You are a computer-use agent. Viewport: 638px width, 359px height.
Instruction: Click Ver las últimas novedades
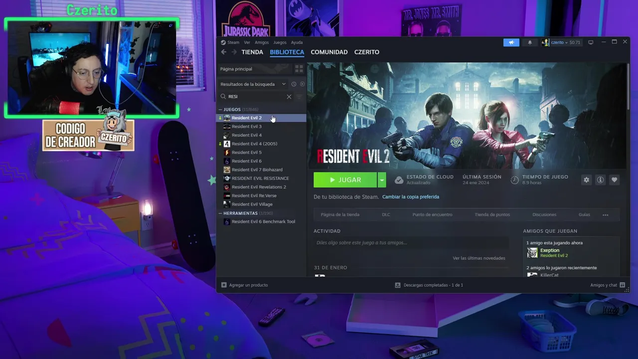(x=479, y=258)
